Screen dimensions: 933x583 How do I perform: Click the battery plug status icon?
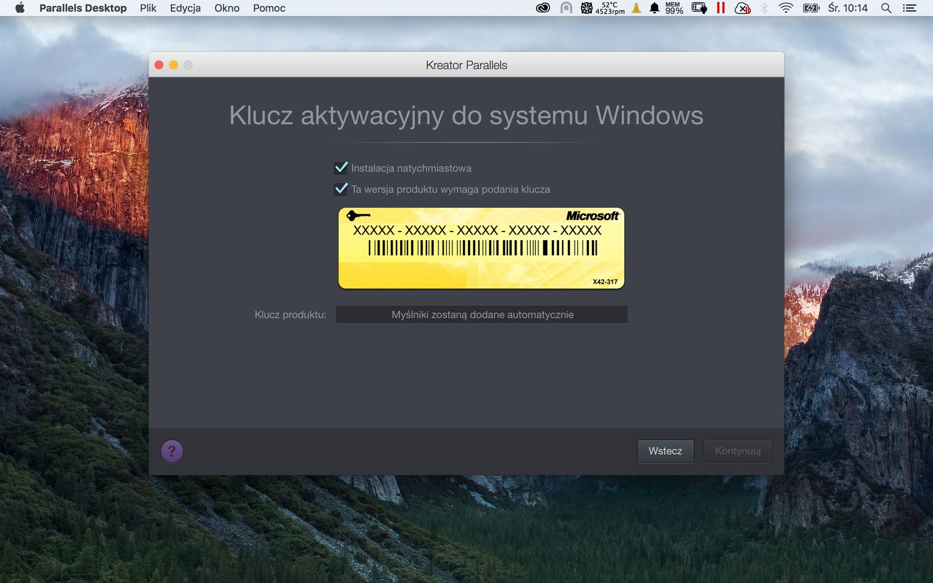[x=699, y=8]
